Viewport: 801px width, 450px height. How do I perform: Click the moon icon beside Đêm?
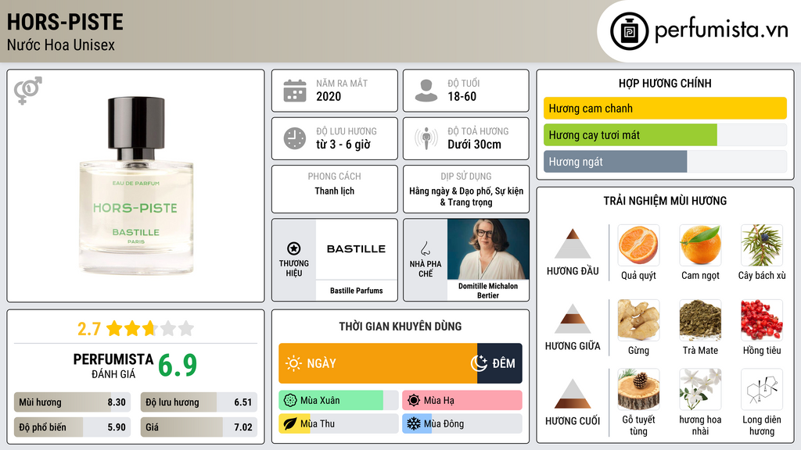pyautogui.click(x=479, y=363)
